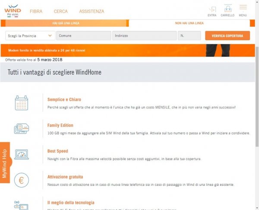Click the Best Speed heading
The image size is (259, 210).
click(x=58, y=151)
